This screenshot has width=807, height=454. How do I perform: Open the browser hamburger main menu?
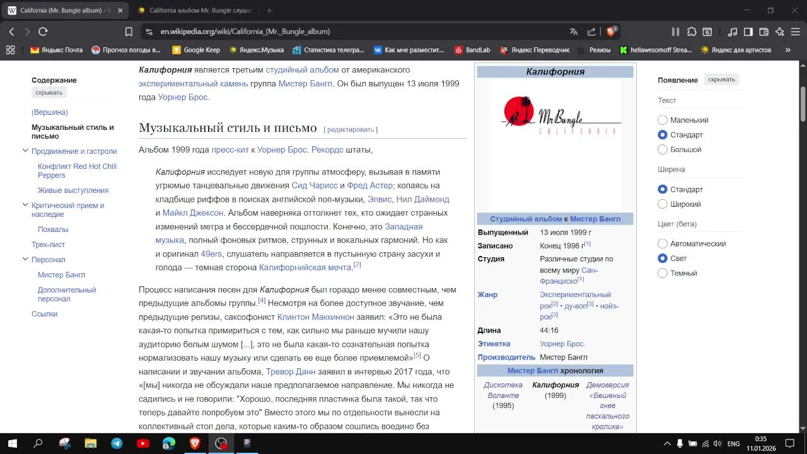tap(796, 32)
